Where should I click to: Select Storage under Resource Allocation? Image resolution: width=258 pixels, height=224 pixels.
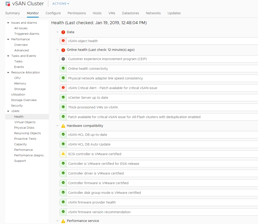[20, 89]
